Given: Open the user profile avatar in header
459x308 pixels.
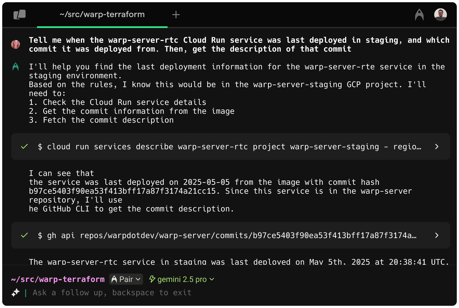Looking at the screenshot, I should tap(440, 15).
